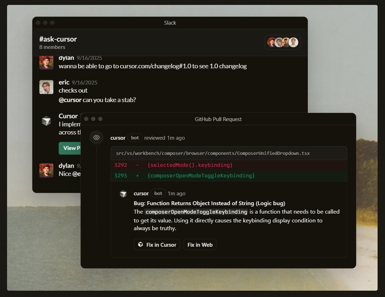Screen dimensions: 385x297
Task: Click the Cursor bot cube icon in Slack
Action: pyautogui.click(x=46, y=120)
